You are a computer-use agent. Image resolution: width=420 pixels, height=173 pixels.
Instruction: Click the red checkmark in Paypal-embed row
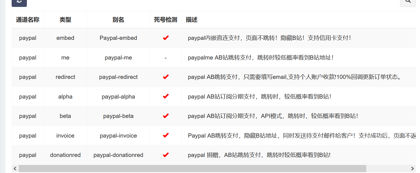(166, 38)
